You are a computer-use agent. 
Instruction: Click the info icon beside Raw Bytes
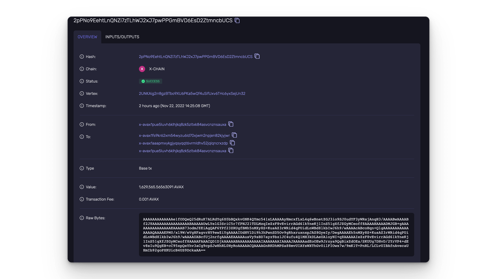pyautogui.click(x=82, y=218)
